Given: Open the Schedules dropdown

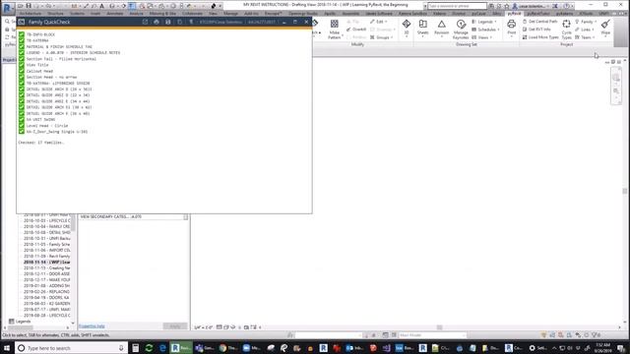Looking at the screenshot, I should 485,29.
